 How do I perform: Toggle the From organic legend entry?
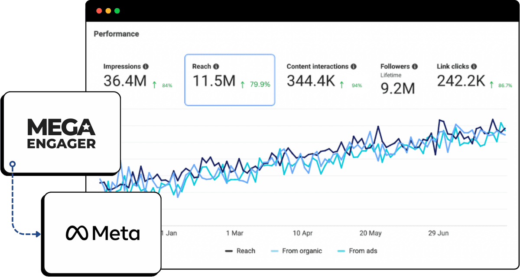(296, 251)
